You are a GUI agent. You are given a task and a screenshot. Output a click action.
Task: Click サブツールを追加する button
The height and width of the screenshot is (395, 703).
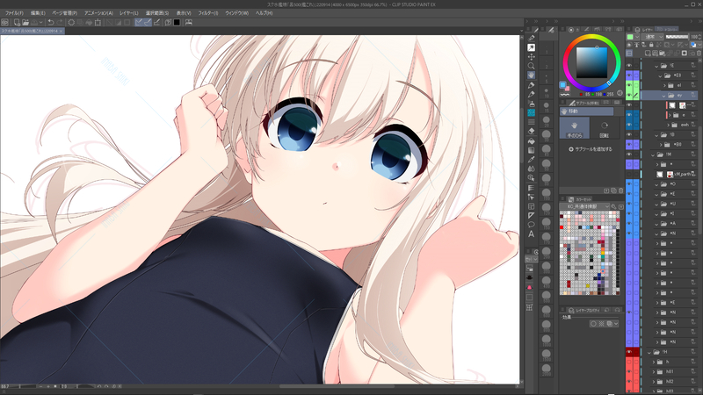(590, 149)
